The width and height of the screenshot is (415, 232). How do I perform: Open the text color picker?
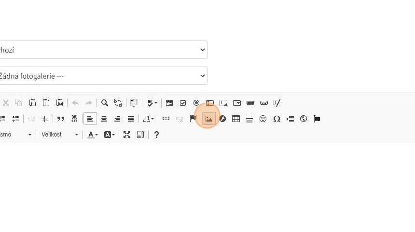point(93,135)
